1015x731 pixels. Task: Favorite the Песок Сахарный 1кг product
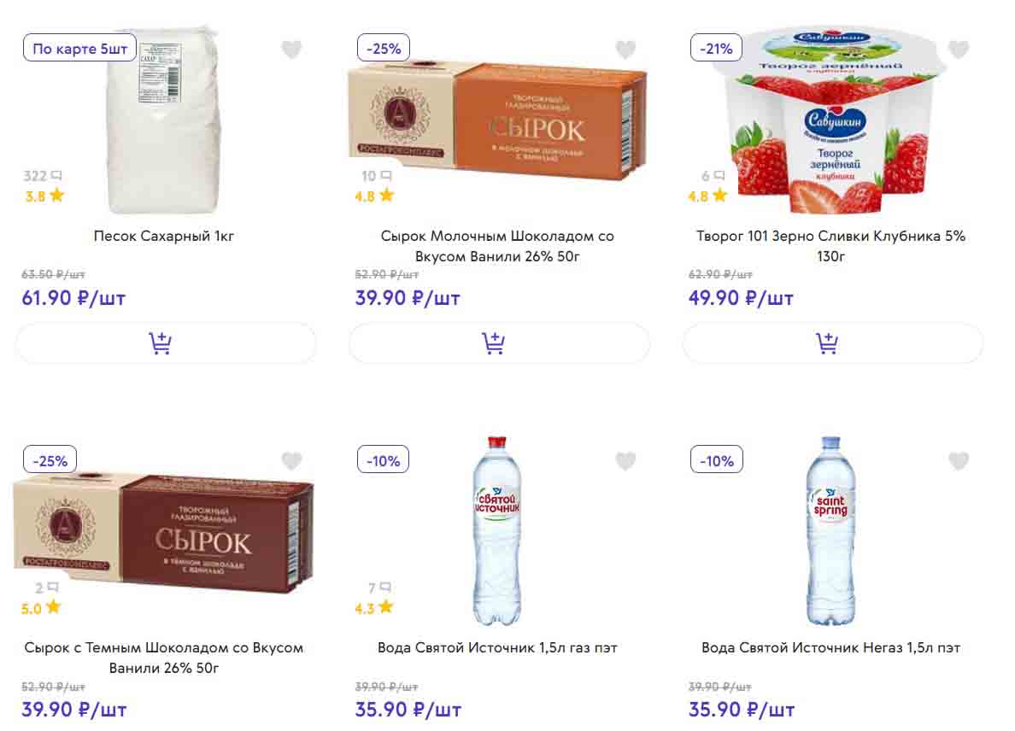tap(292, 50)
